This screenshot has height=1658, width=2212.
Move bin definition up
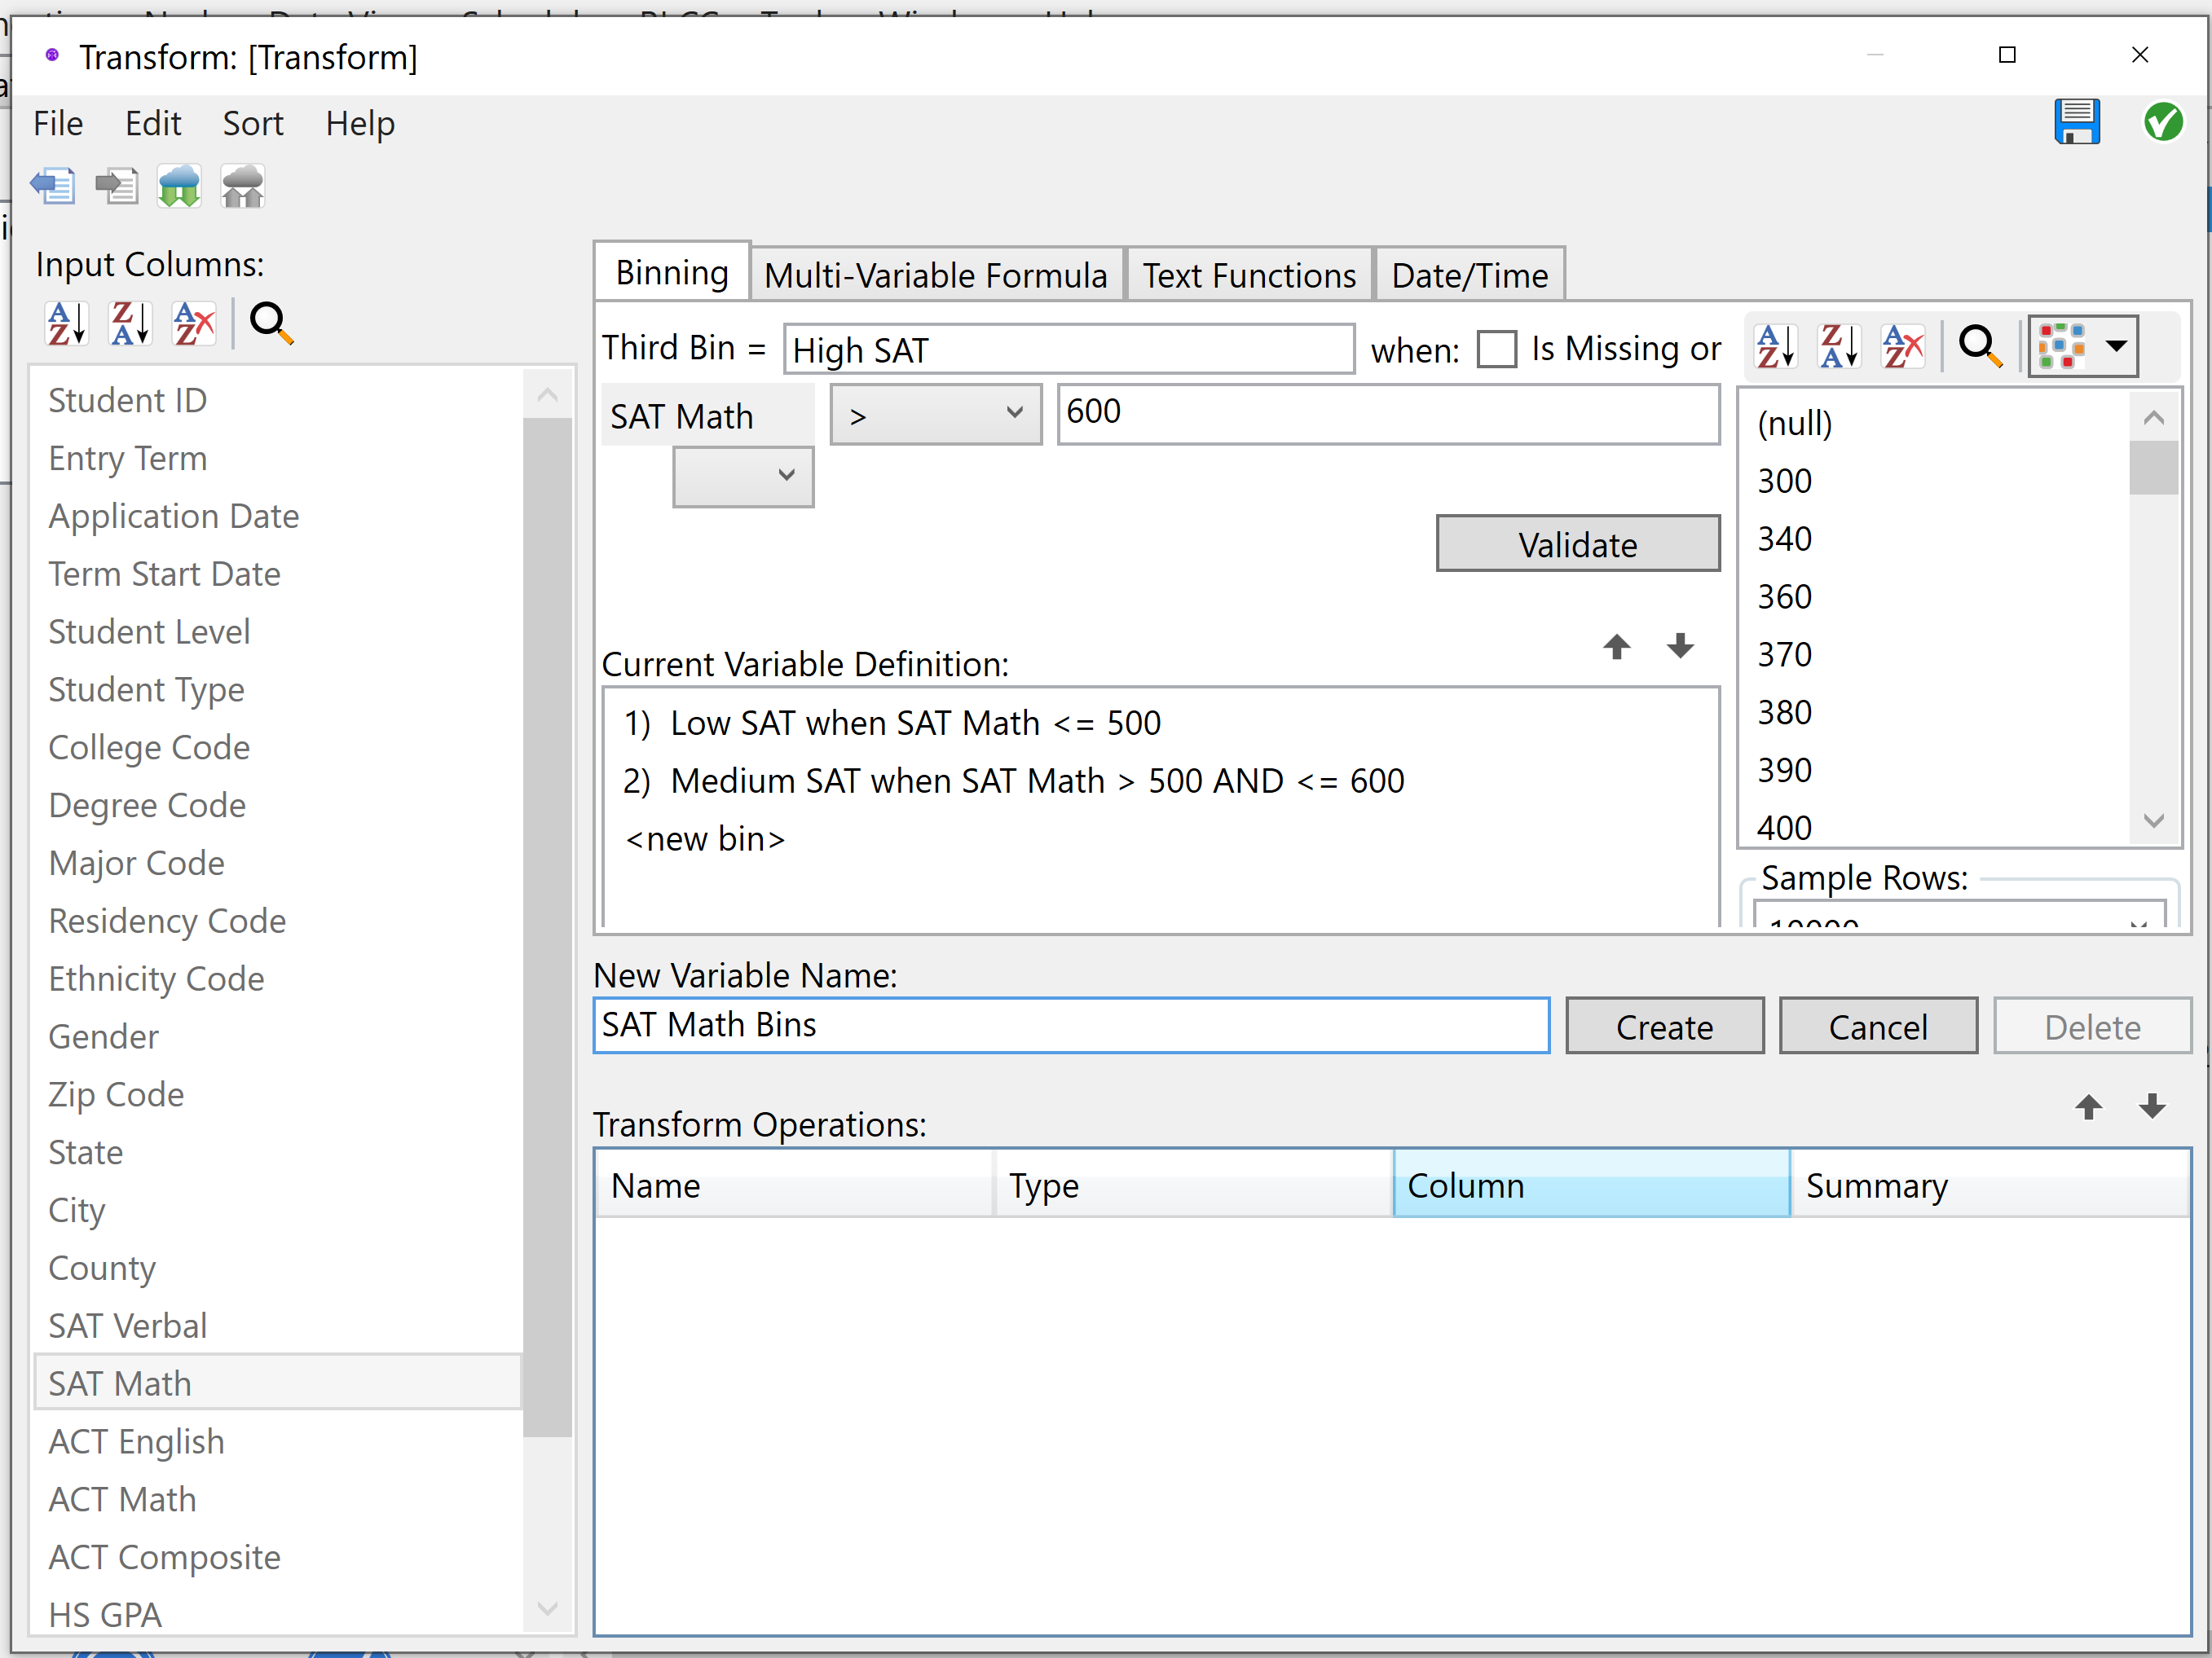[1617, 647]
